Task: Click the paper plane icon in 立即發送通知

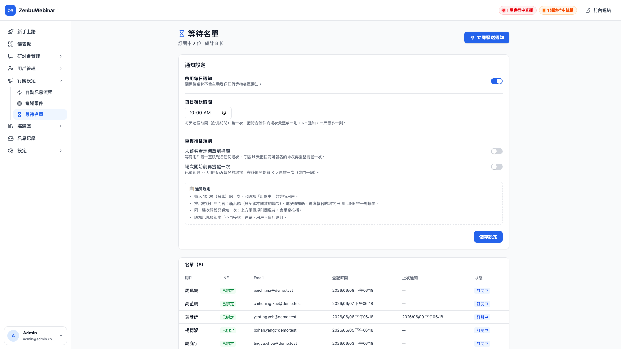Action: tap(472, 37)
